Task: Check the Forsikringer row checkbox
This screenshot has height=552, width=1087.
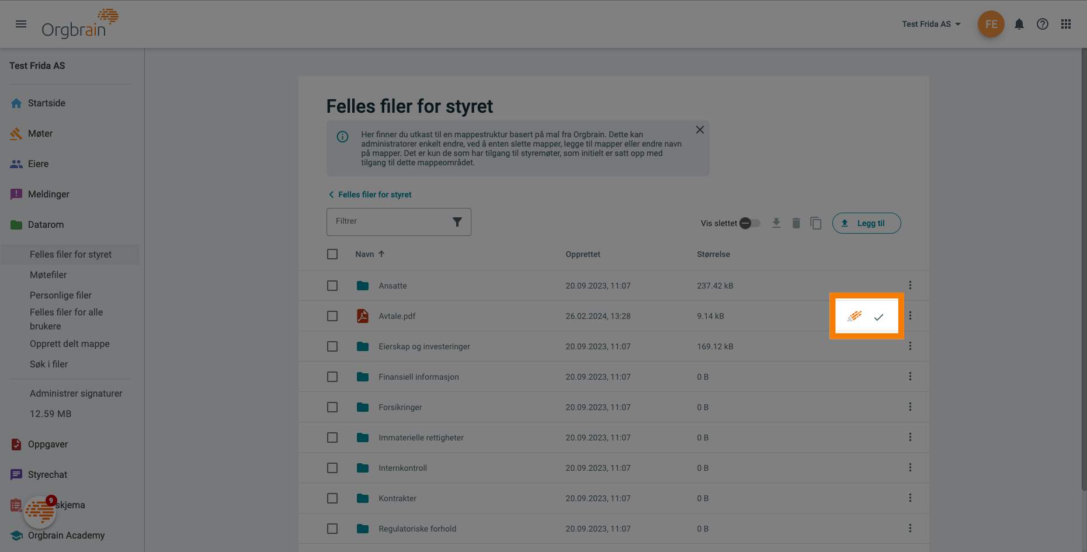Action: [x=332, y=407]
